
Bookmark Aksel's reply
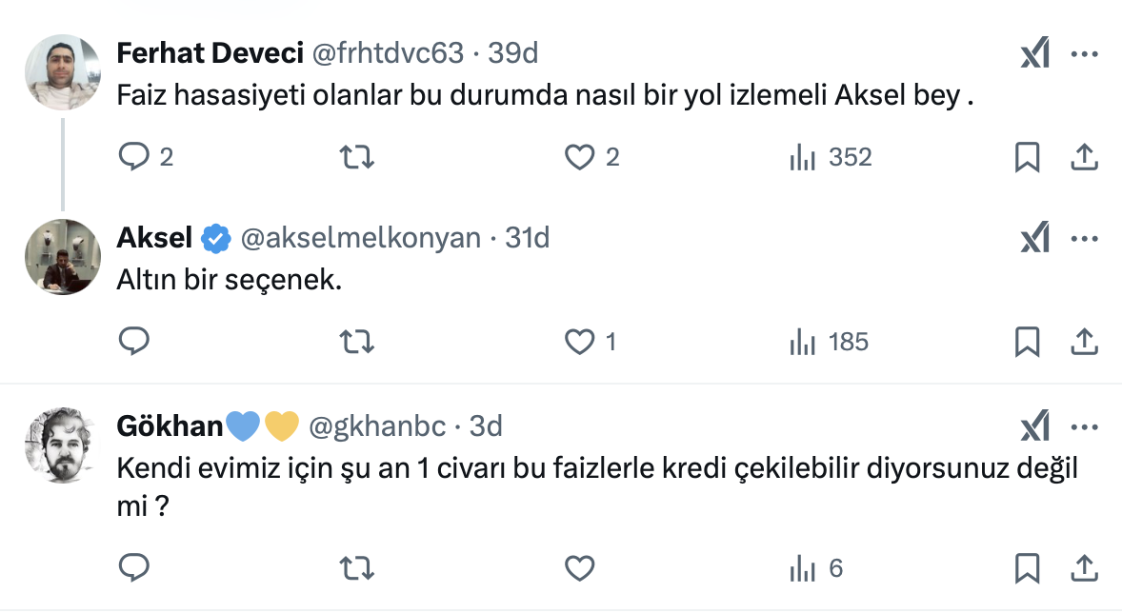(1027, 341)
